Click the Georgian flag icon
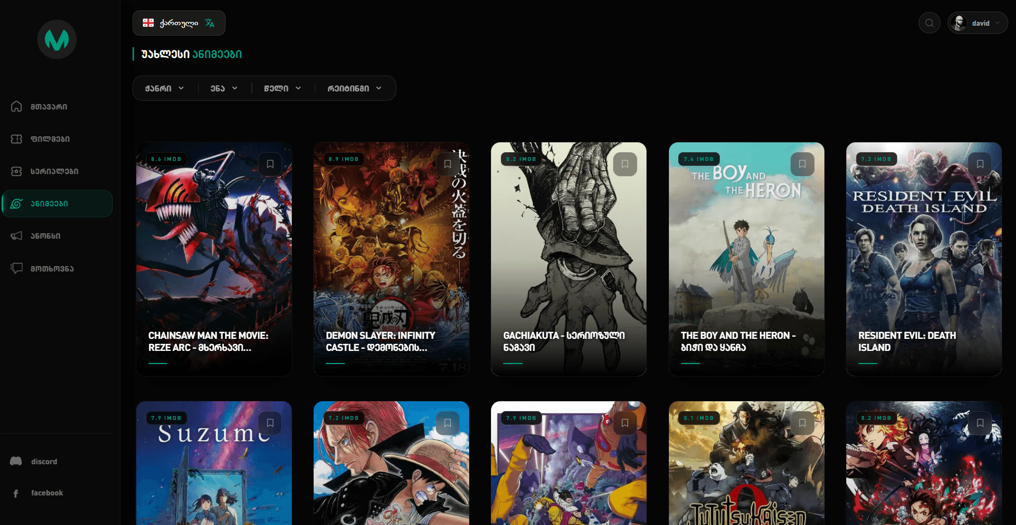The height and width of the screenshot is (525, 1016). pyautogui.click(x=148, y=23)
